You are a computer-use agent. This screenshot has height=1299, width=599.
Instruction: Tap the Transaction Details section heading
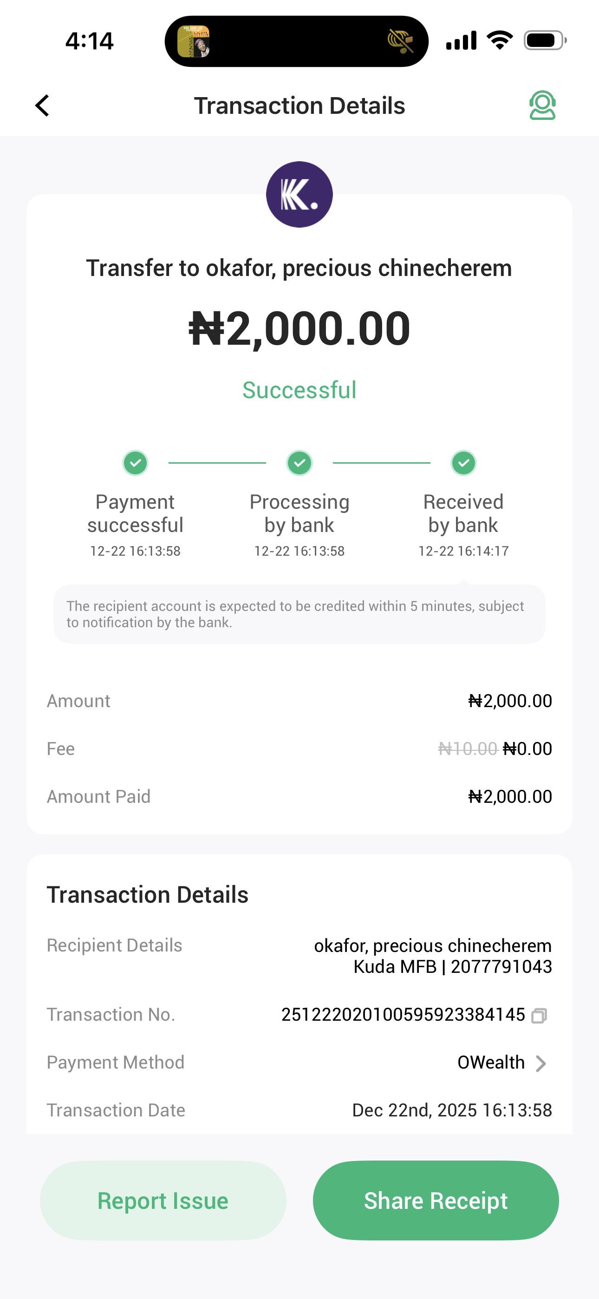coord(147,895)
